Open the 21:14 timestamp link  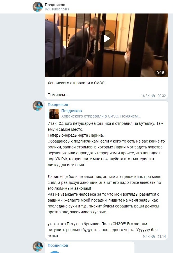coord(161,236)
